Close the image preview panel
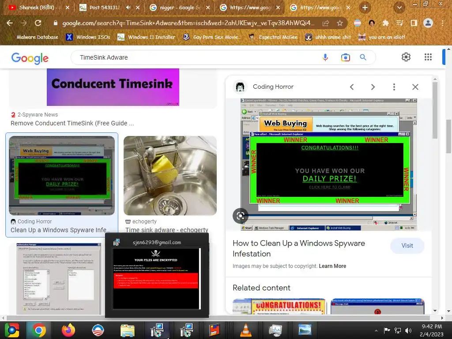This screenshot has height=339, width=452. [x=415, y=87]
